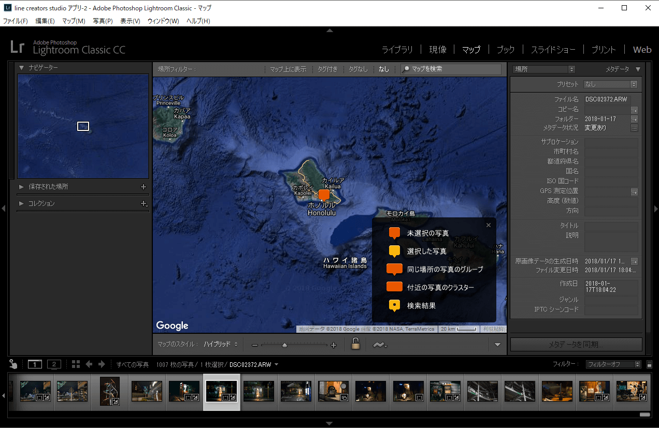
Task: Expand the 保存された場所 panel
Action: 21,187
